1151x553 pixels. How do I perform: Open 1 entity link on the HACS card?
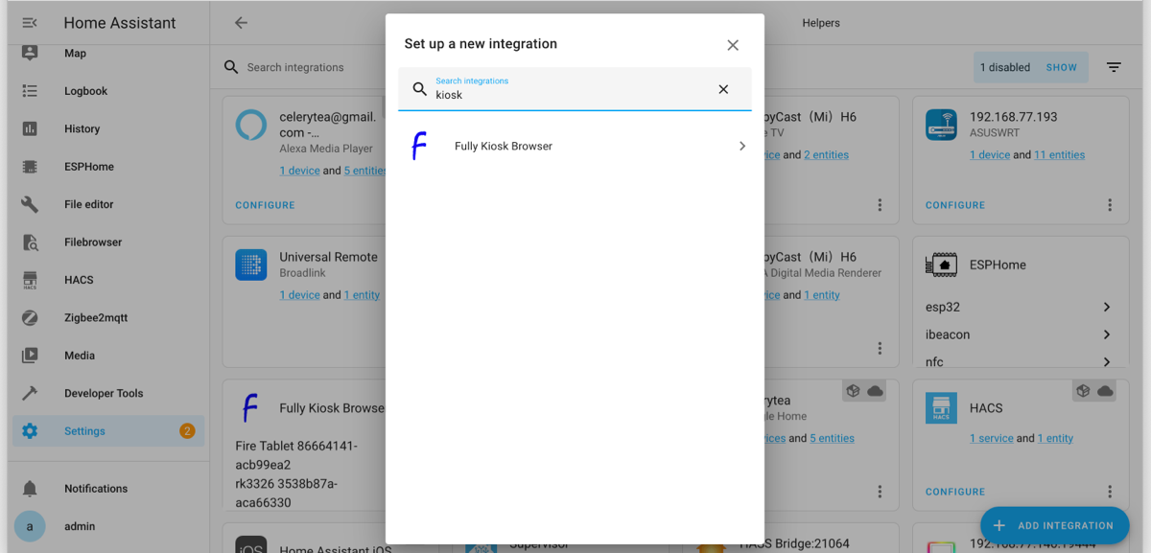point(1055,438)
